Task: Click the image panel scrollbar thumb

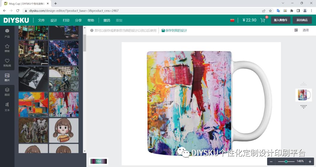Action: [x=85, y=43]
